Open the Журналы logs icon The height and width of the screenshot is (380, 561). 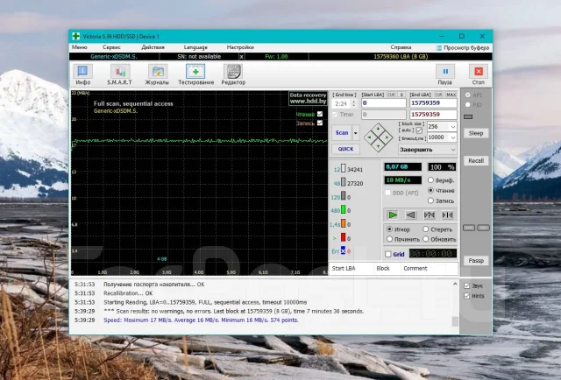click(x=158, y=72)
